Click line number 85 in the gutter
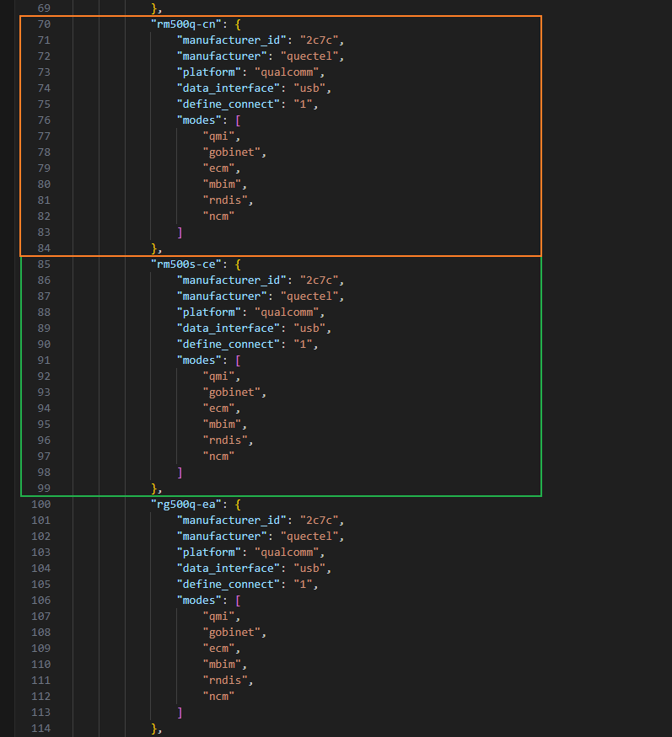Screen dimensions: 672x737 (44, 264)
